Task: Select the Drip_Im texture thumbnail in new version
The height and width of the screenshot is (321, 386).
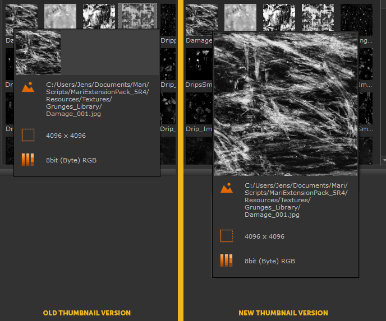Action: [x=199, y=109]
